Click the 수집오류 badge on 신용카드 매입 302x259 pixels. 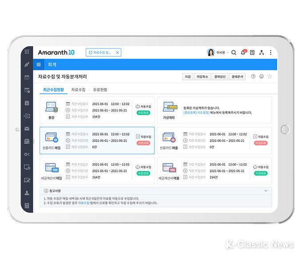click(x=143, y=143)
